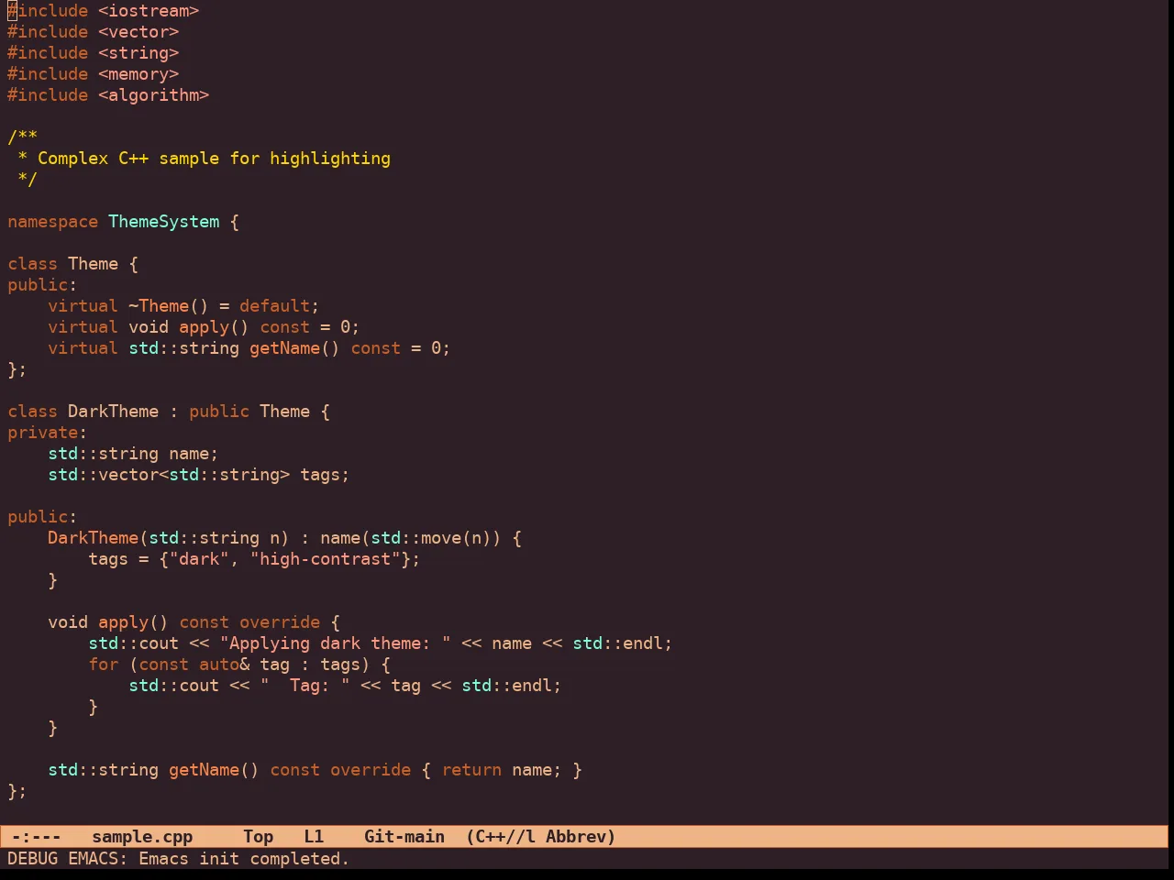Screen dimensions: 1174x880
Task: Open the Git-main version control indicator
Action: (x=404, y=836)
